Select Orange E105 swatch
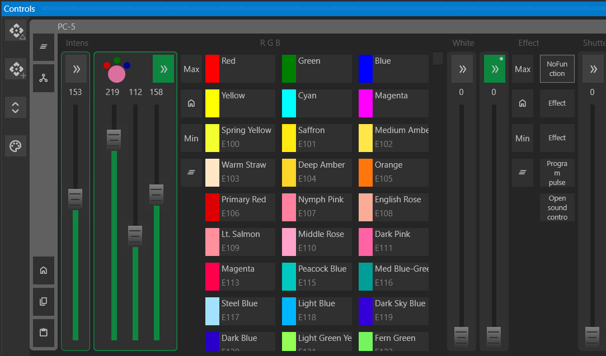The height and width of the screenshot is (356, 606). 393,173
